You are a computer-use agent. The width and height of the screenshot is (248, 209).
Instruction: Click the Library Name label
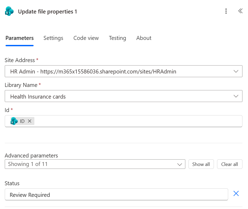click(x=21, y=85)
